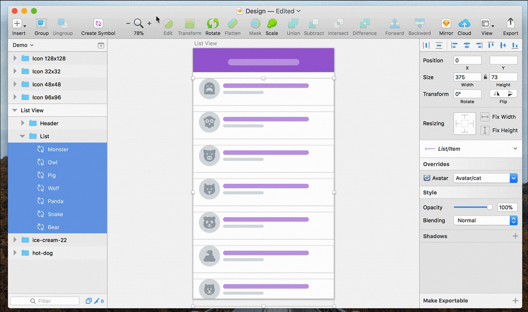Apply the Difference boolean operation
Viewport: 528px width, 312px height.
click(365, 24)
